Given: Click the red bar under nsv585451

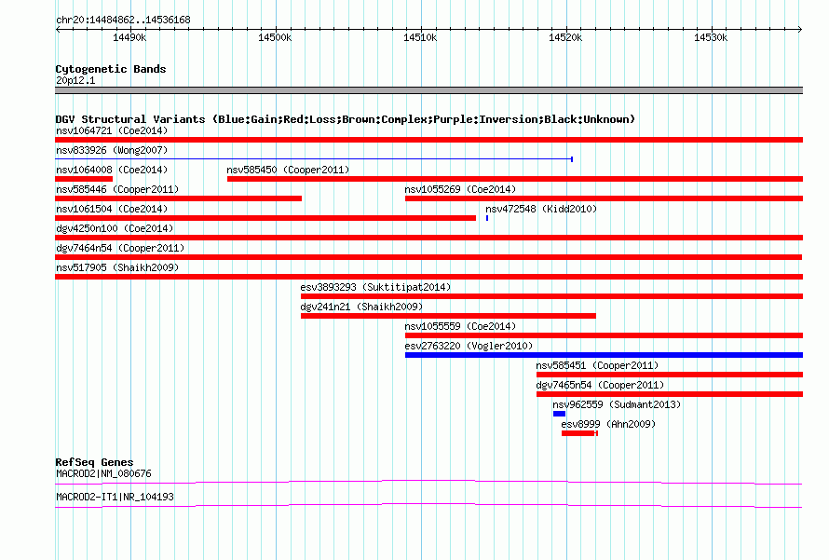Looking at the screenshot, I should (x=670, y=375).
